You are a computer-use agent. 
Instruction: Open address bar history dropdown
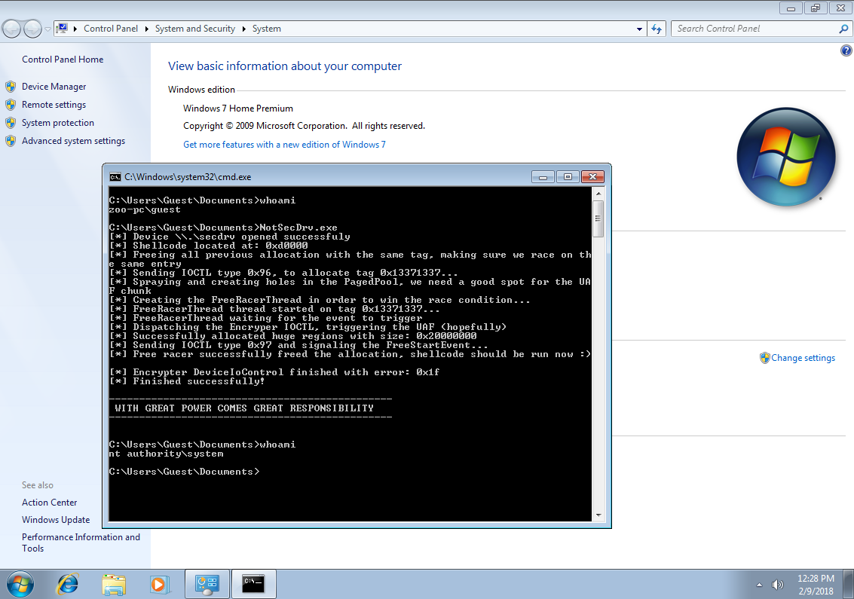point(639,29)
